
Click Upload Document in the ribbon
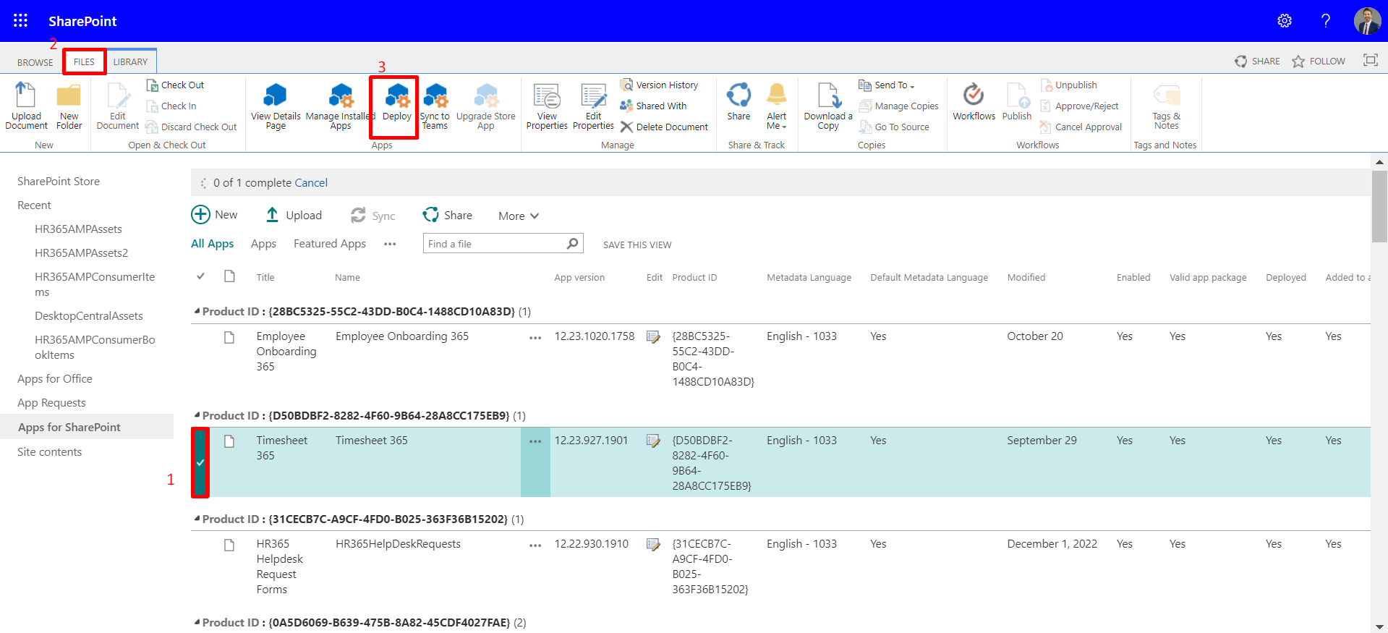pos(26,106)
